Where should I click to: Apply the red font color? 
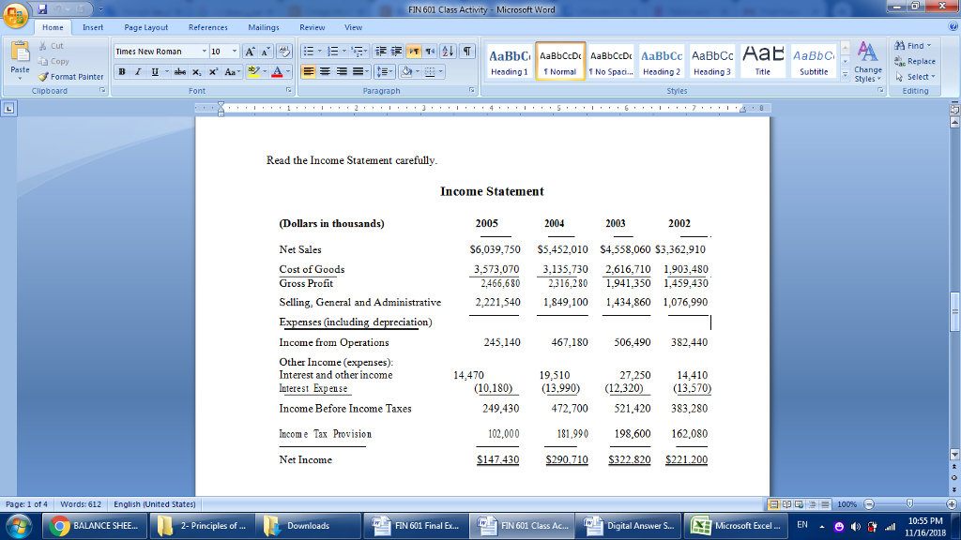[x=277, y=71]
